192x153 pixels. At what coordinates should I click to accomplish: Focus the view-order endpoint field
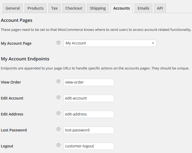pos(89,82)
